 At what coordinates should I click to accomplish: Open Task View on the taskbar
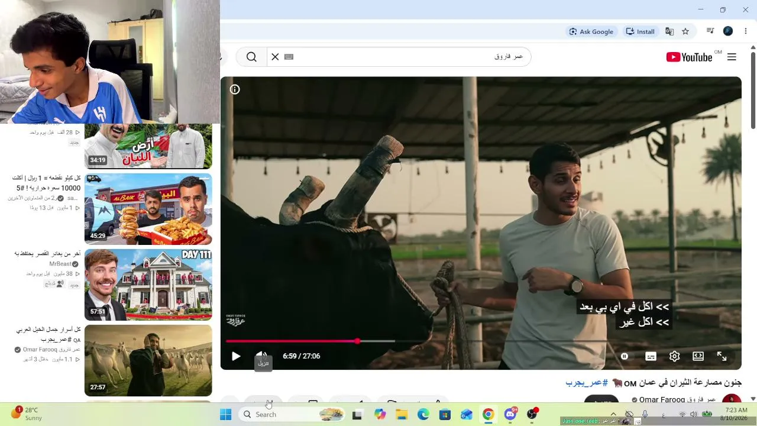point(357,415)
